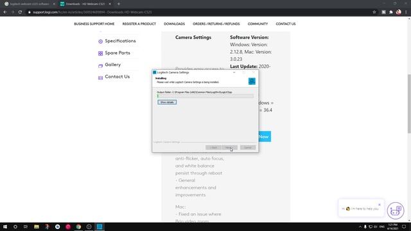Open a new browser tab
Image resolution: width=411 pixels, height=231 pixels.
coord(119,4)
